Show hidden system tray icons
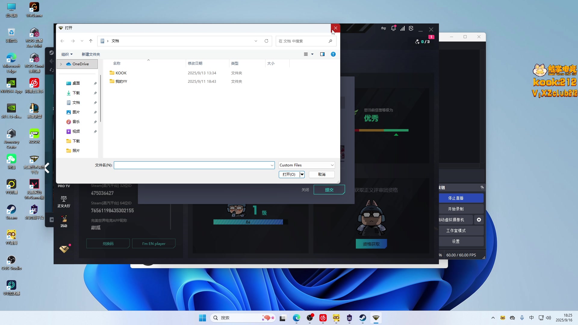Viewport: 578px width, 325px height. [493, 318]
